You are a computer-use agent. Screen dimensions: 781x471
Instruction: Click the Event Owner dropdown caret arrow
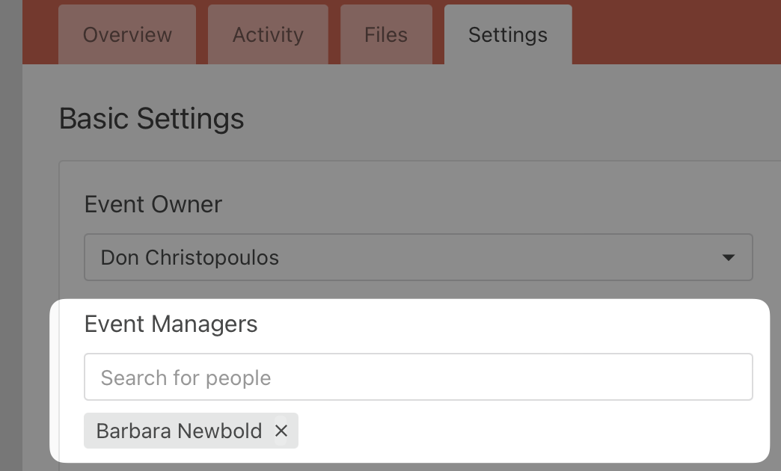click(x=728, y=257)
